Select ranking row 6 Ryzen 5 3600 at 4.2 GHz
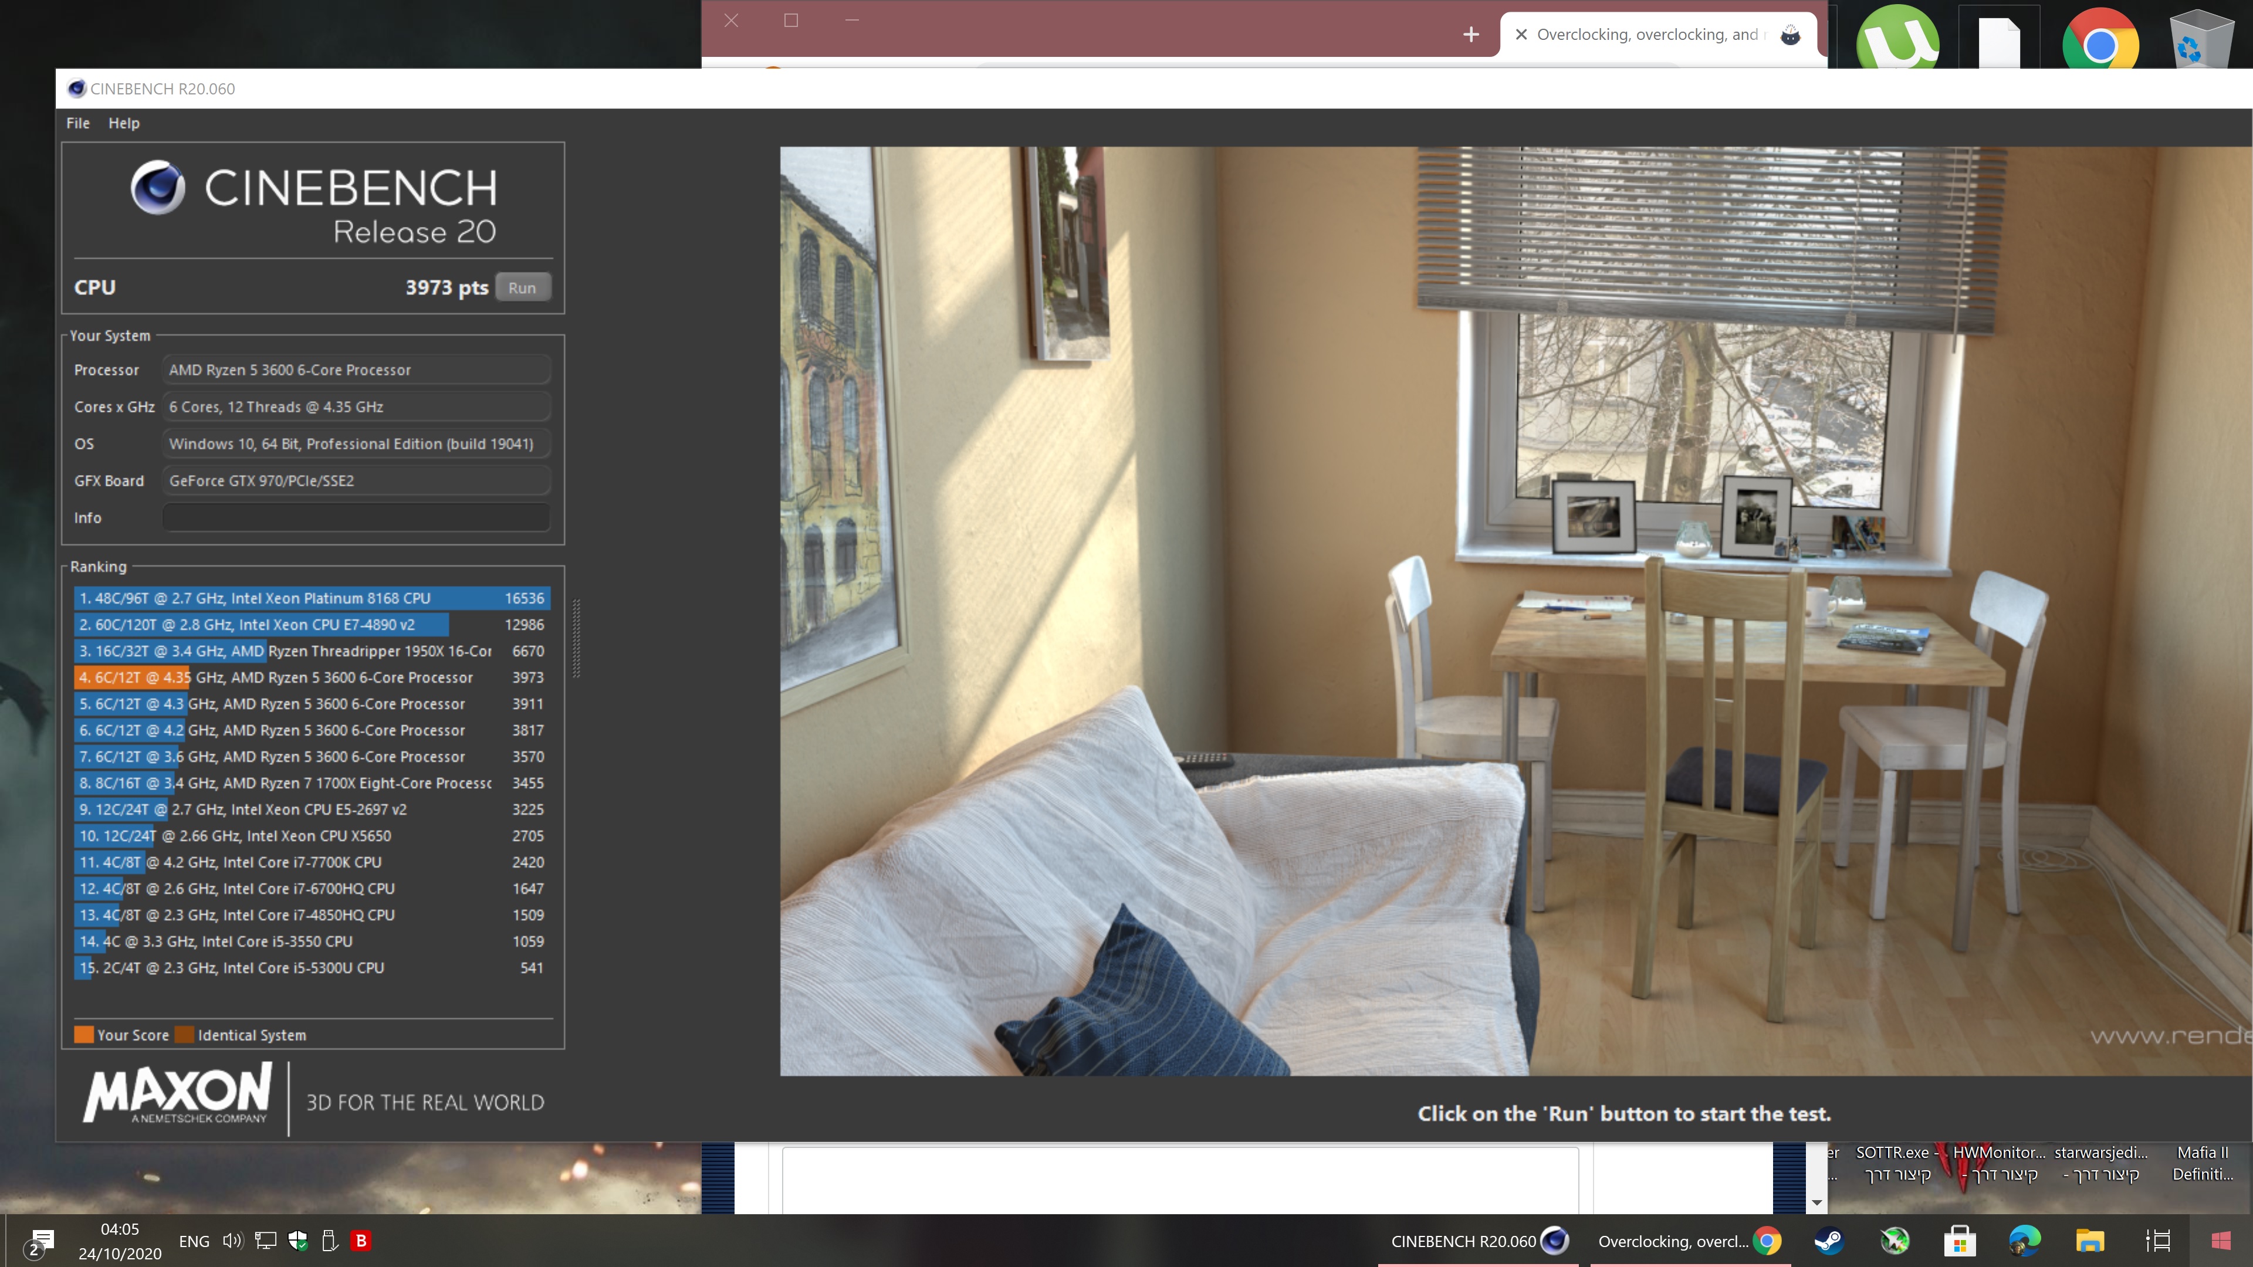The height and width of the screenshot is (1267, 2253). click(x=312, y=730)
